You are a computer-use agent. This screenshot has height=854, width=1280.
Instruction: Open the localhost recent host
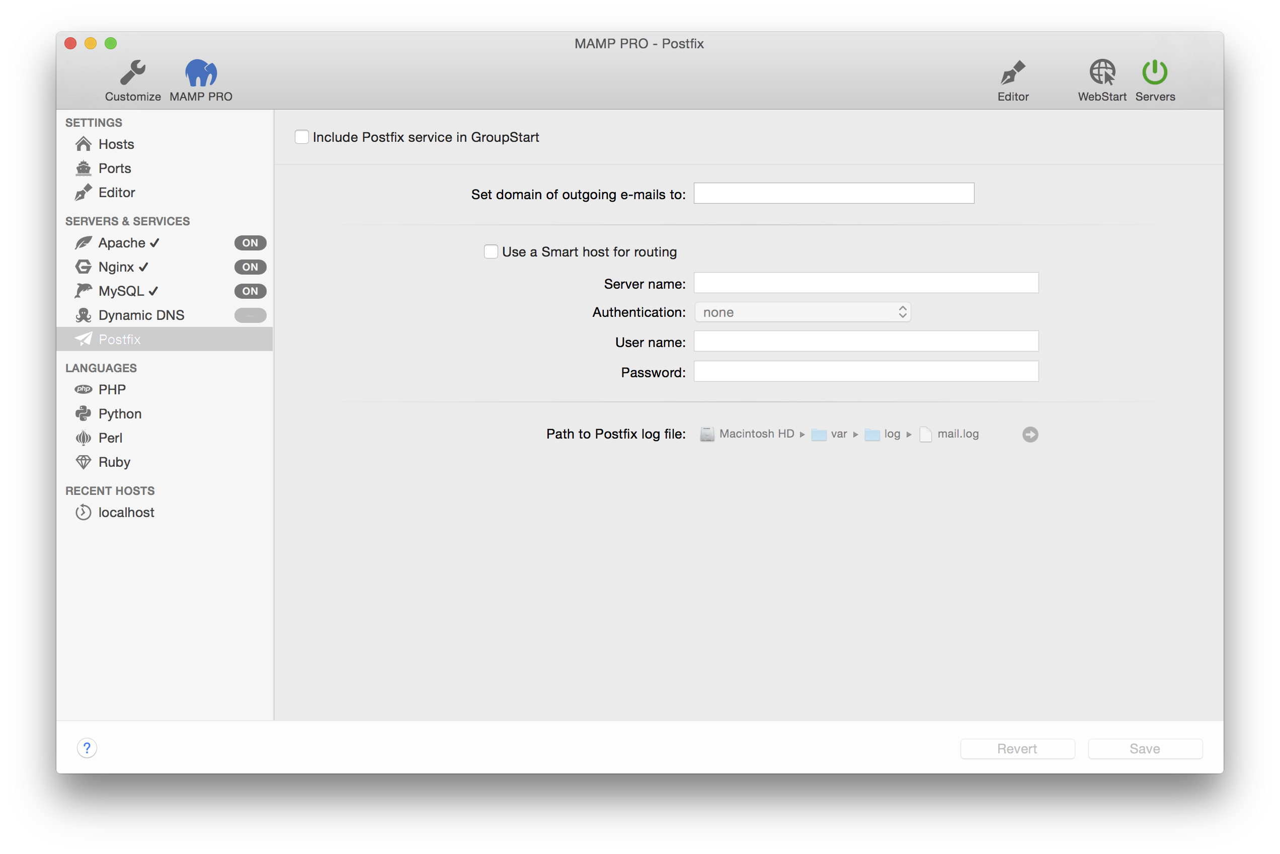click(x=165, y=513)
